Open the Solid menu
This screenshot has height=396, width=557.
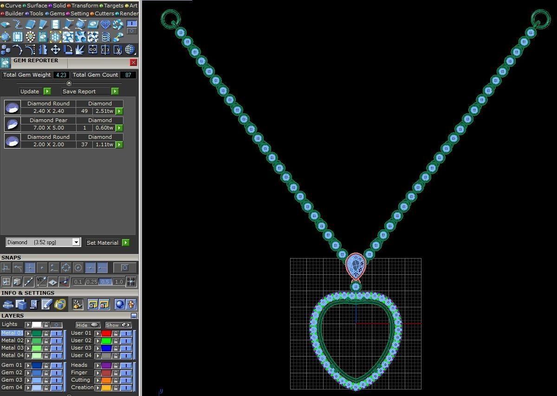click(x=57, y=6)
